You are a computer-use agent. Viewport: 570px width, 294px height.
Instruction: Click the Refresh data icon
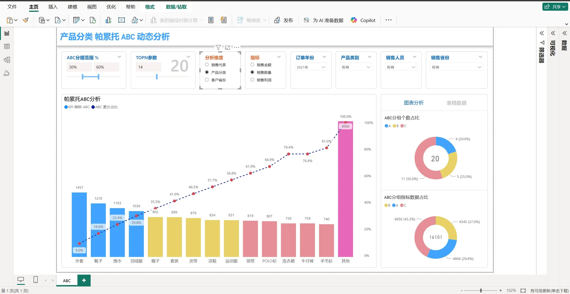[x=93, y=20]
